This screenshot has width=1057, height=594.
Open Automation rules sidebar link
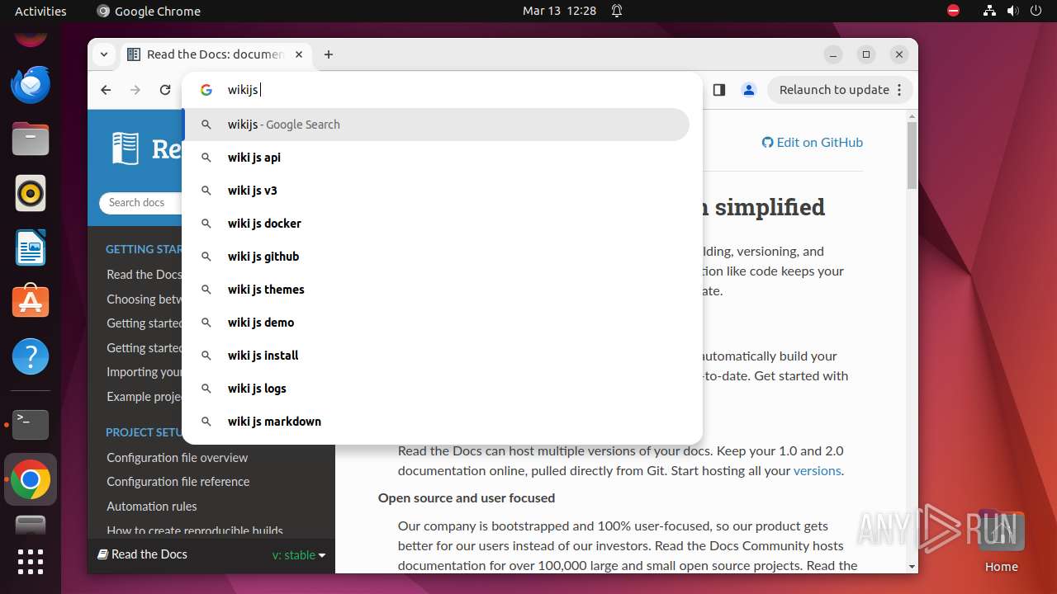[152, 507]
